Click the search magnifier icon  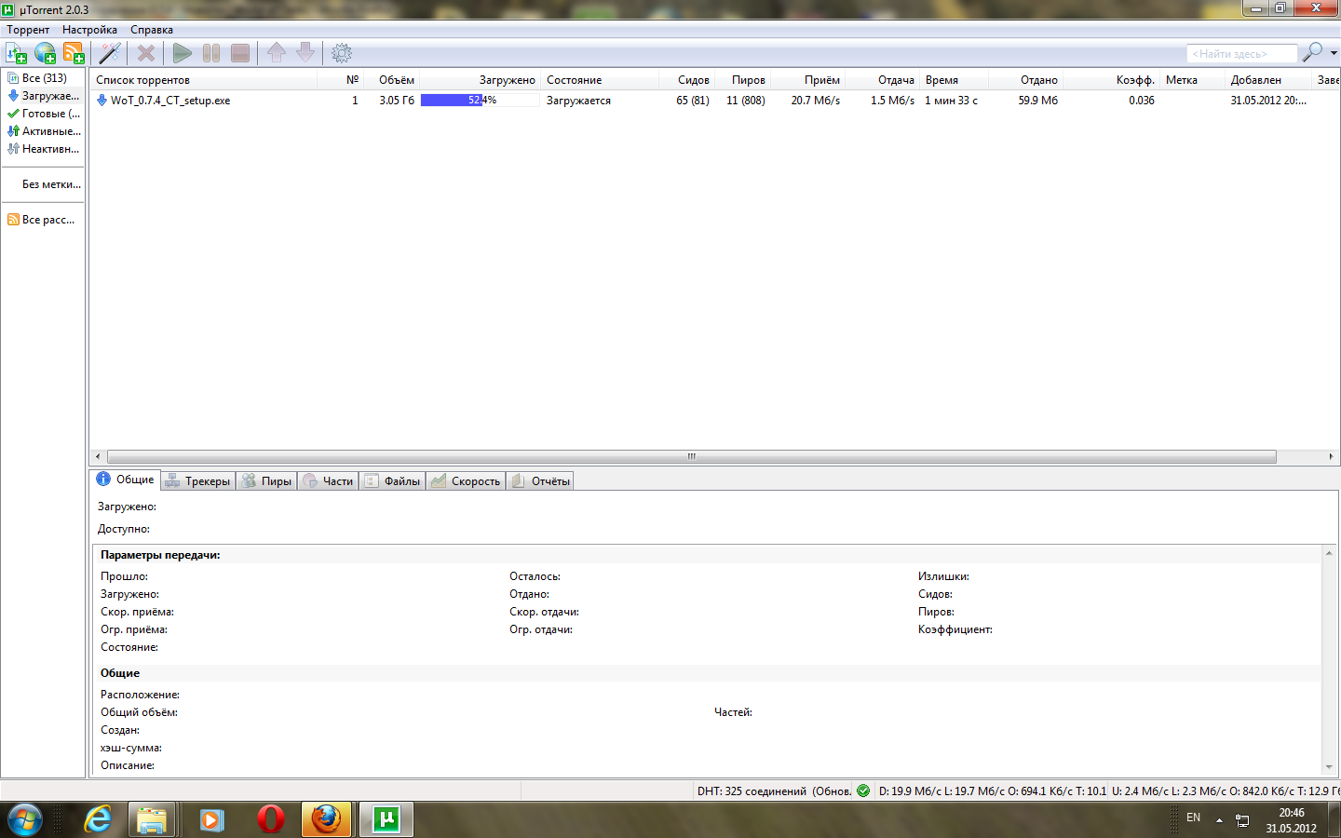coord(1312,52)
